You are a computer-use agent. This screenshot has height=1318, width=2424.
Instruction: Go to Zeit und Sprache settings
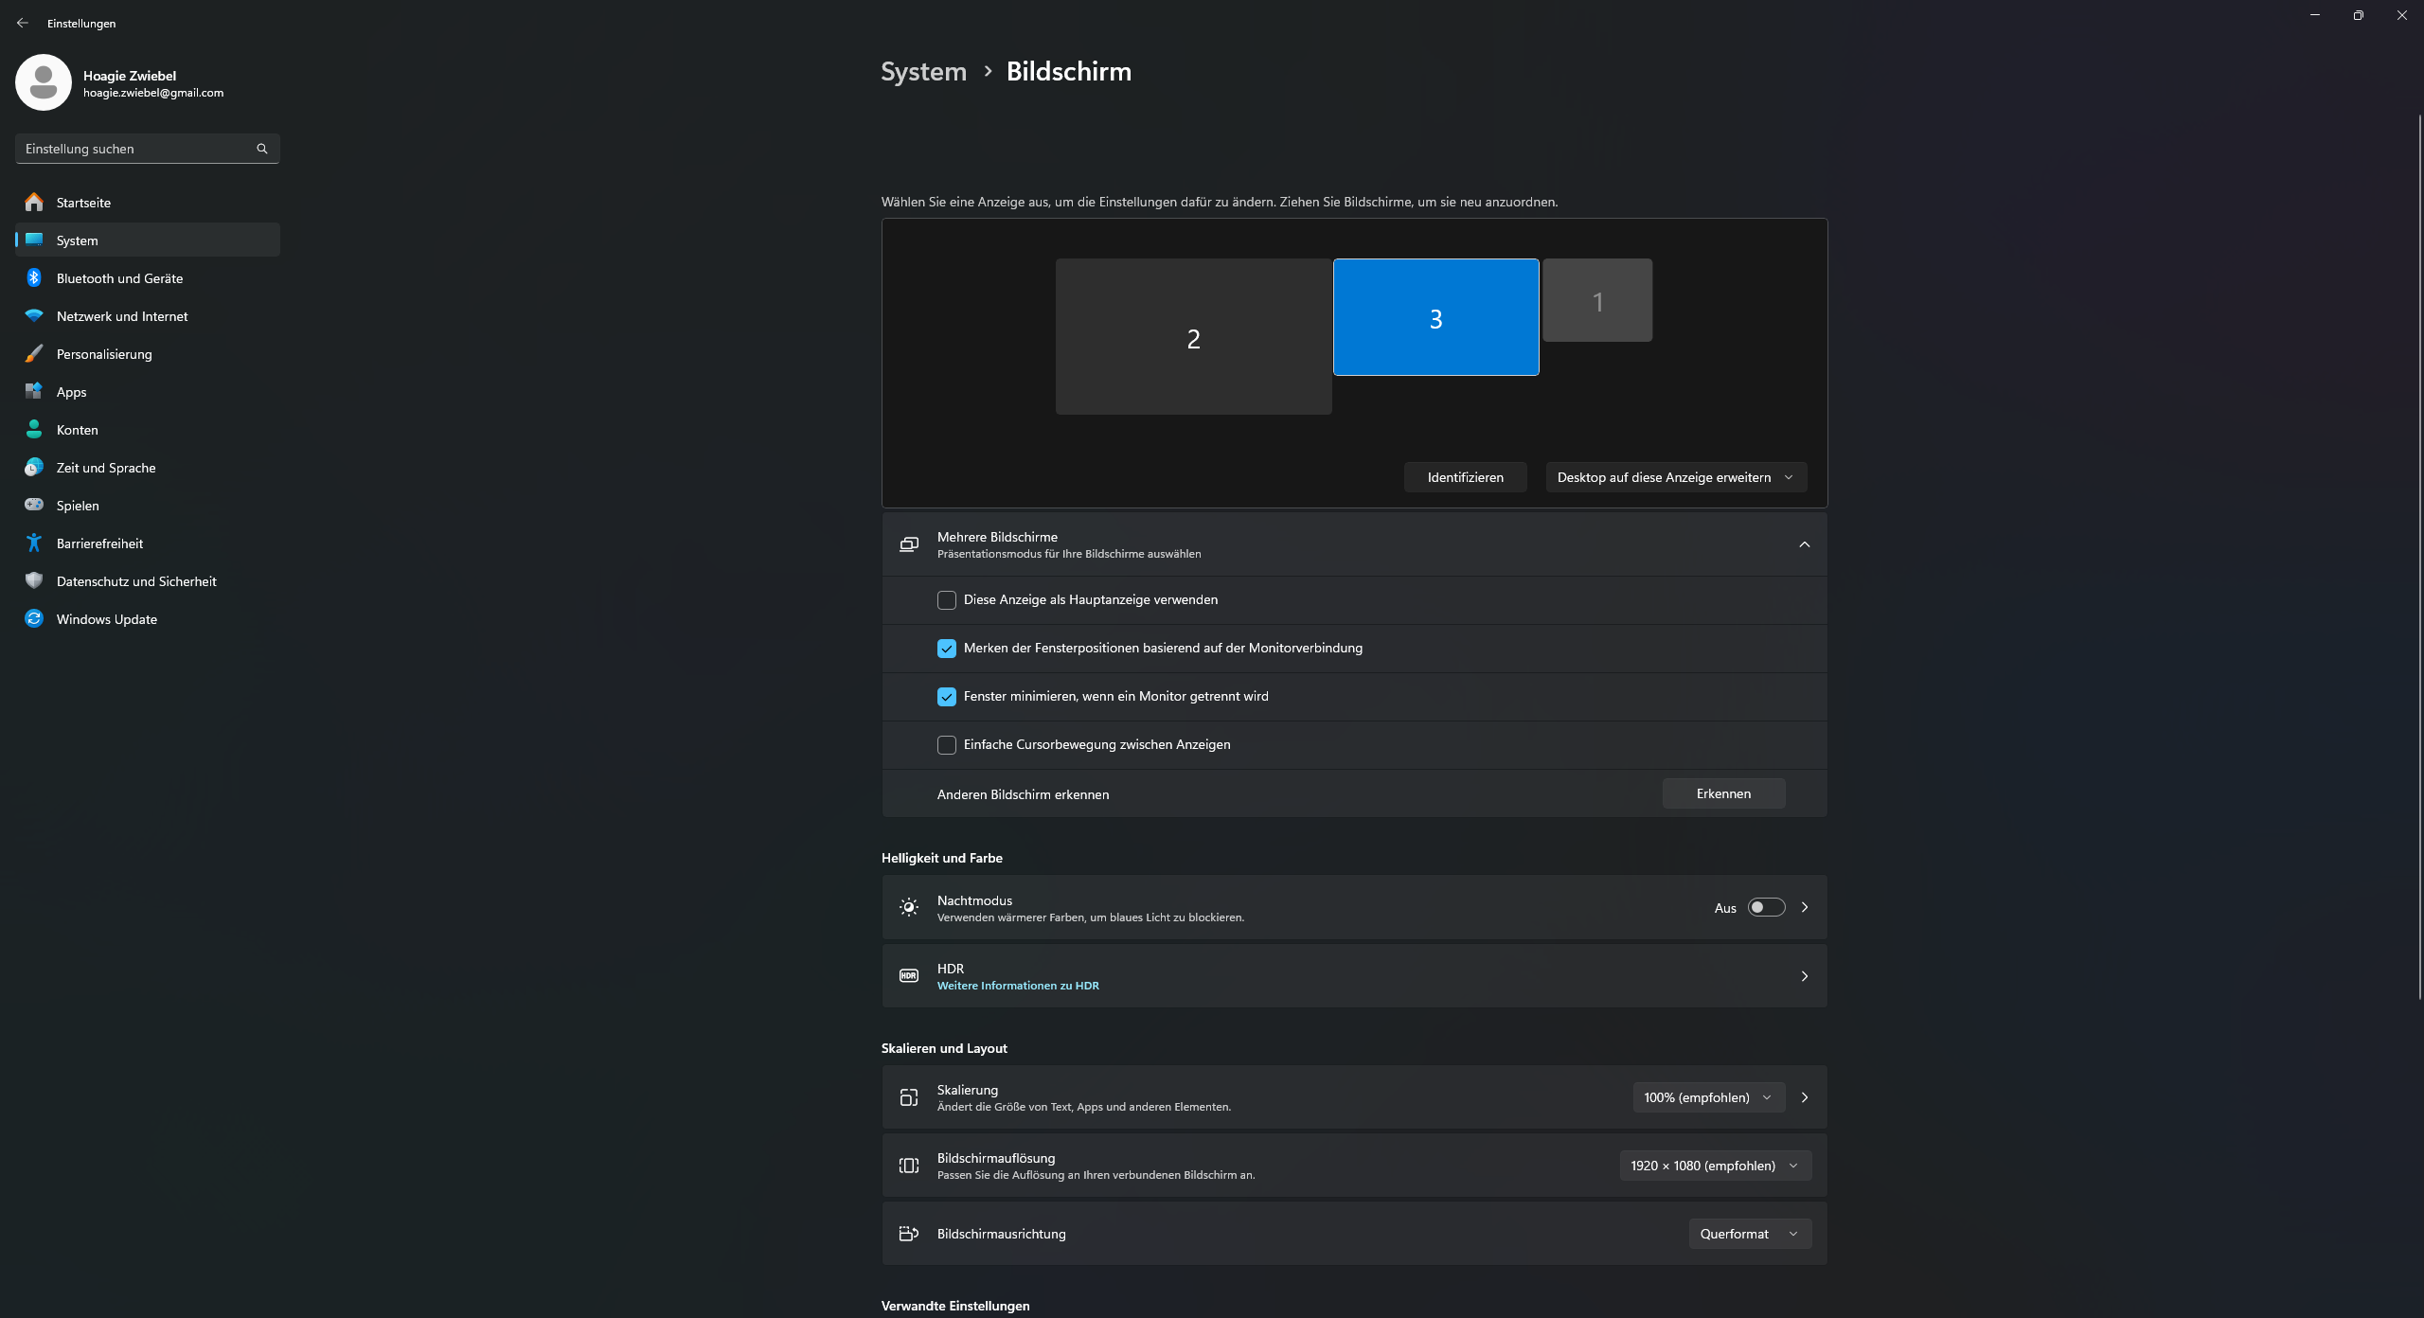106,468
